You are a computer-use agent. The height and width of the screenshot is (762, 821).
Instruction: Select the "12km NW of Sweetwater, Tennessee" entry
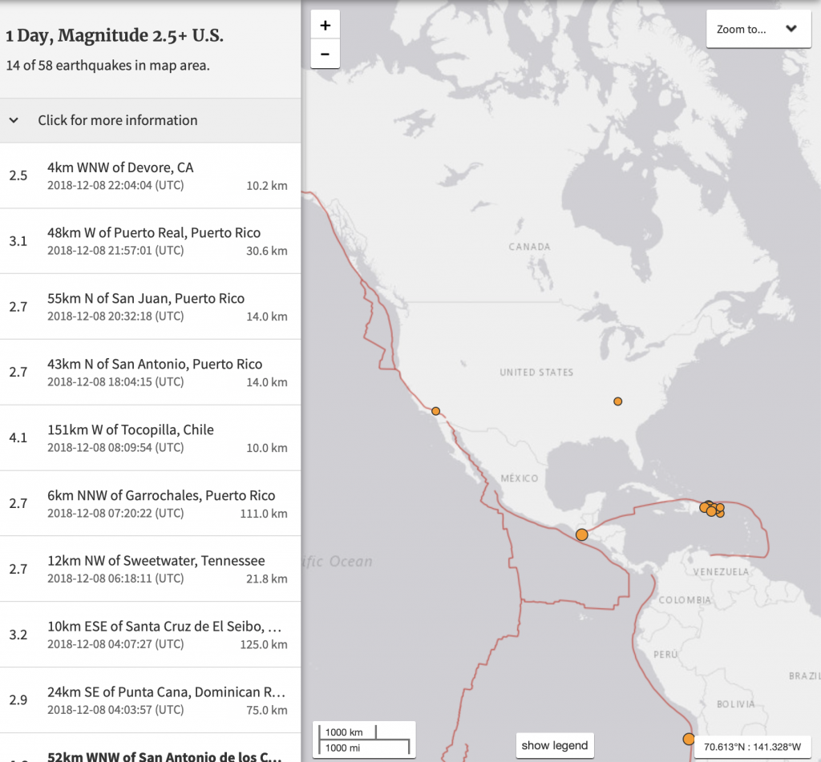150,569
